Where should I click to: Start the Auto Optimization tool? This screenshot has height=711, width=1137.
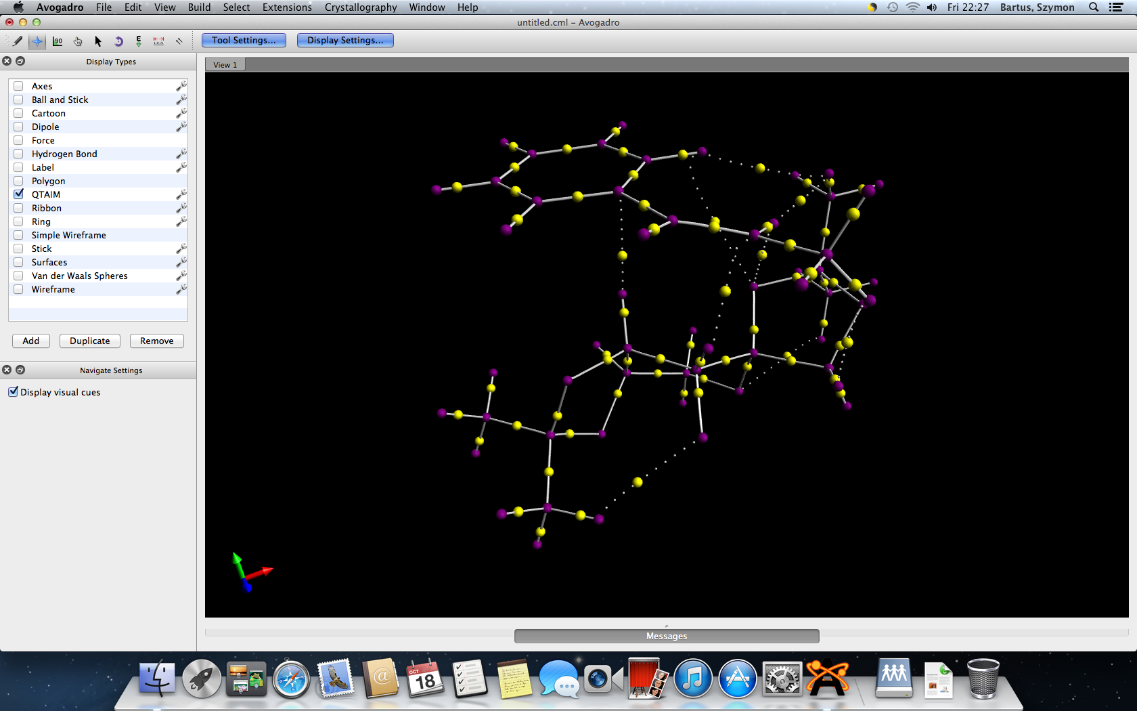tap(139, 41)
